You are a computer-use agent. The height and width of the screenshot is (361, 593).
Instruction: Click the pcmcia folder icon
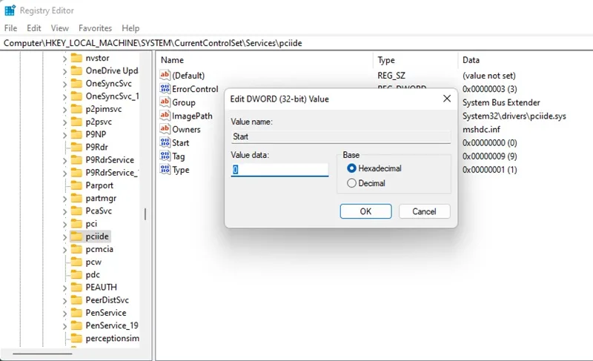point(76,249)
